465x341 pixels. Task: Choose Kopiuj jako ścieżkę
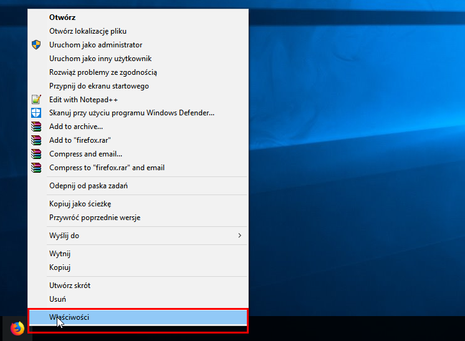(x=138, y=204)
